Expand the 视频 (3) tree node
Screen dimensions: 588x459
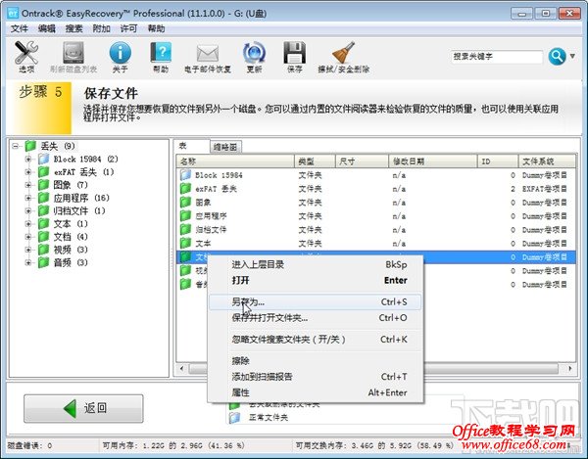pyautogui.click(x=28, y=250)
